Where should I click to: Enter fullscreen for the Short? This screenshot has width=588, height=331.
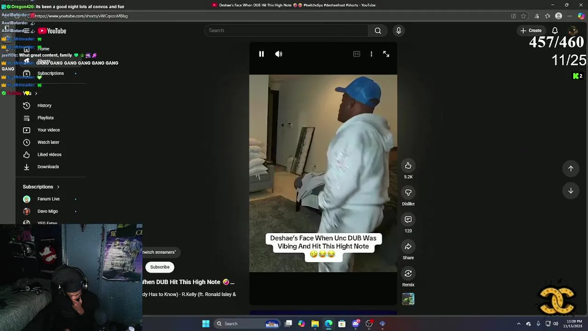[x=386, y=54]
